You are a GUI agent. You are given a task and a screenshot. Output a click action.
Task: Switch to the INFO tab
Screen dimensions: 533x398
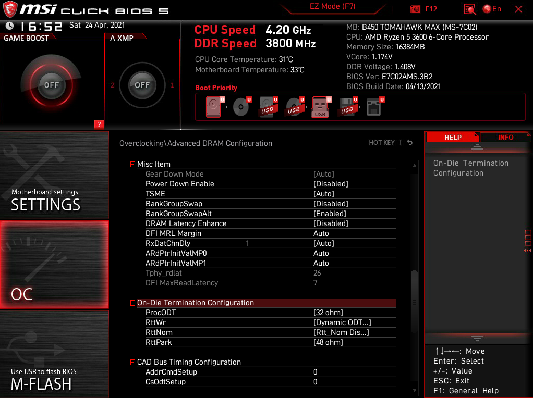tap(505, 137)
